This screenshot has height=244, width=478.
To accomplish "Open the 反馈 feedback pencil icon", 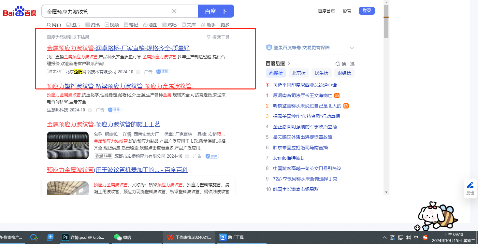I will 470,185.
